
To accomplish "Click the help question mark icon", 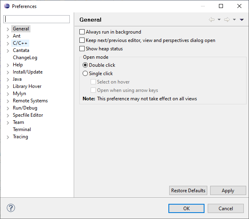I will [11, 208].
